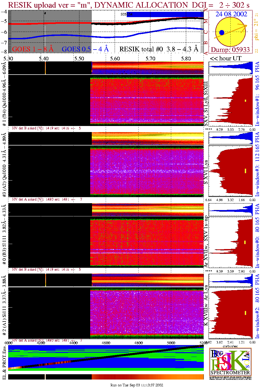Click the 'RESIK total #0 3.8 – 4.3 Å' label
Image resolution: width=264 pixels, height=389 pixels.
tap(159, 49)
